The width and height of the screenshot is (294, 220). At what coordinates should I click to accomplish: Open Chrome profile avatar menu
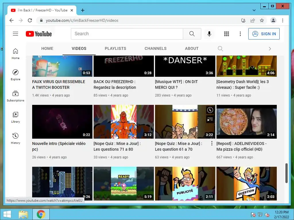click(x=273, y=20)
